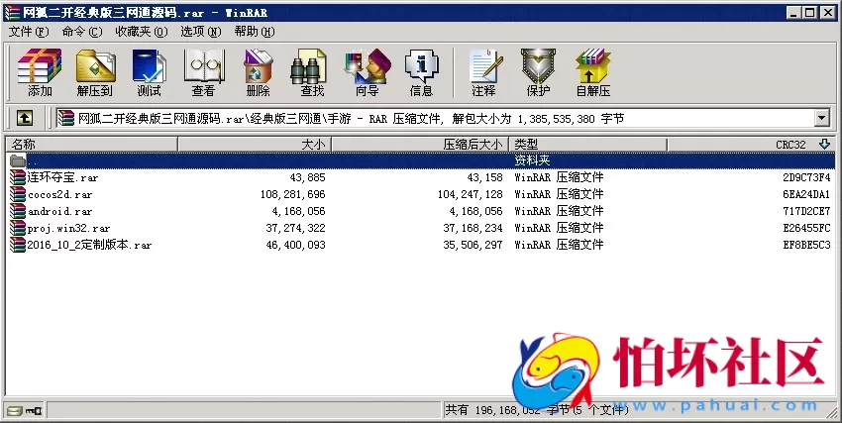
Task: Click the CRC32 value 6EA24DA1
Action: click(x=806, y=194)
